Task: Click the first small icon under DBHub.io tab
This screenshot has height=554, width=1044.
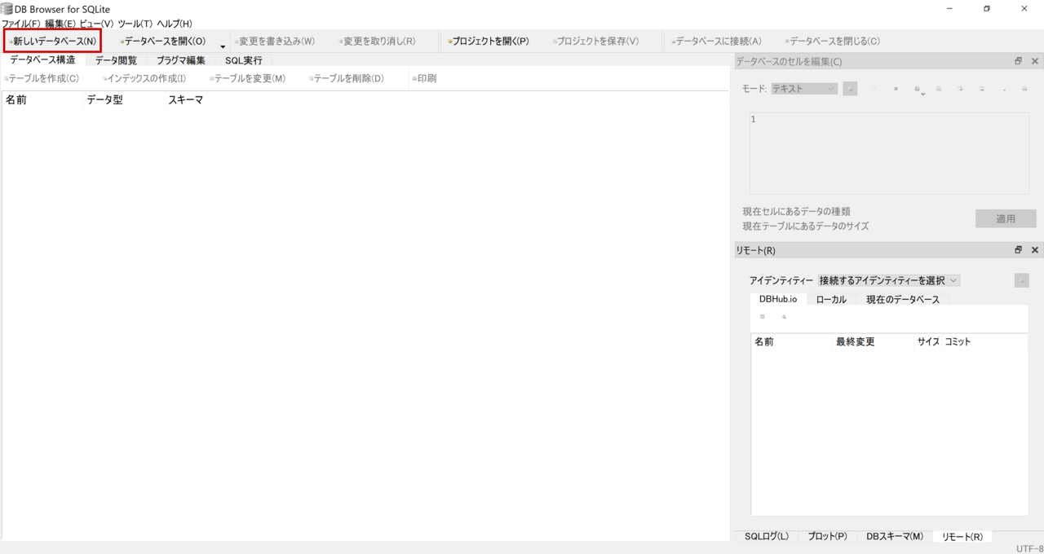Action: (763, 317)
